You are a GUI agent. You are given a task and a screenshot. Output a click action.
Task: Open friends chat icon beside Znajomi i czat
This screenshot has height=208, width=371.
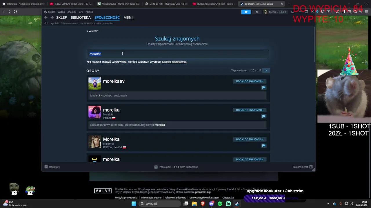pos(311,167)
